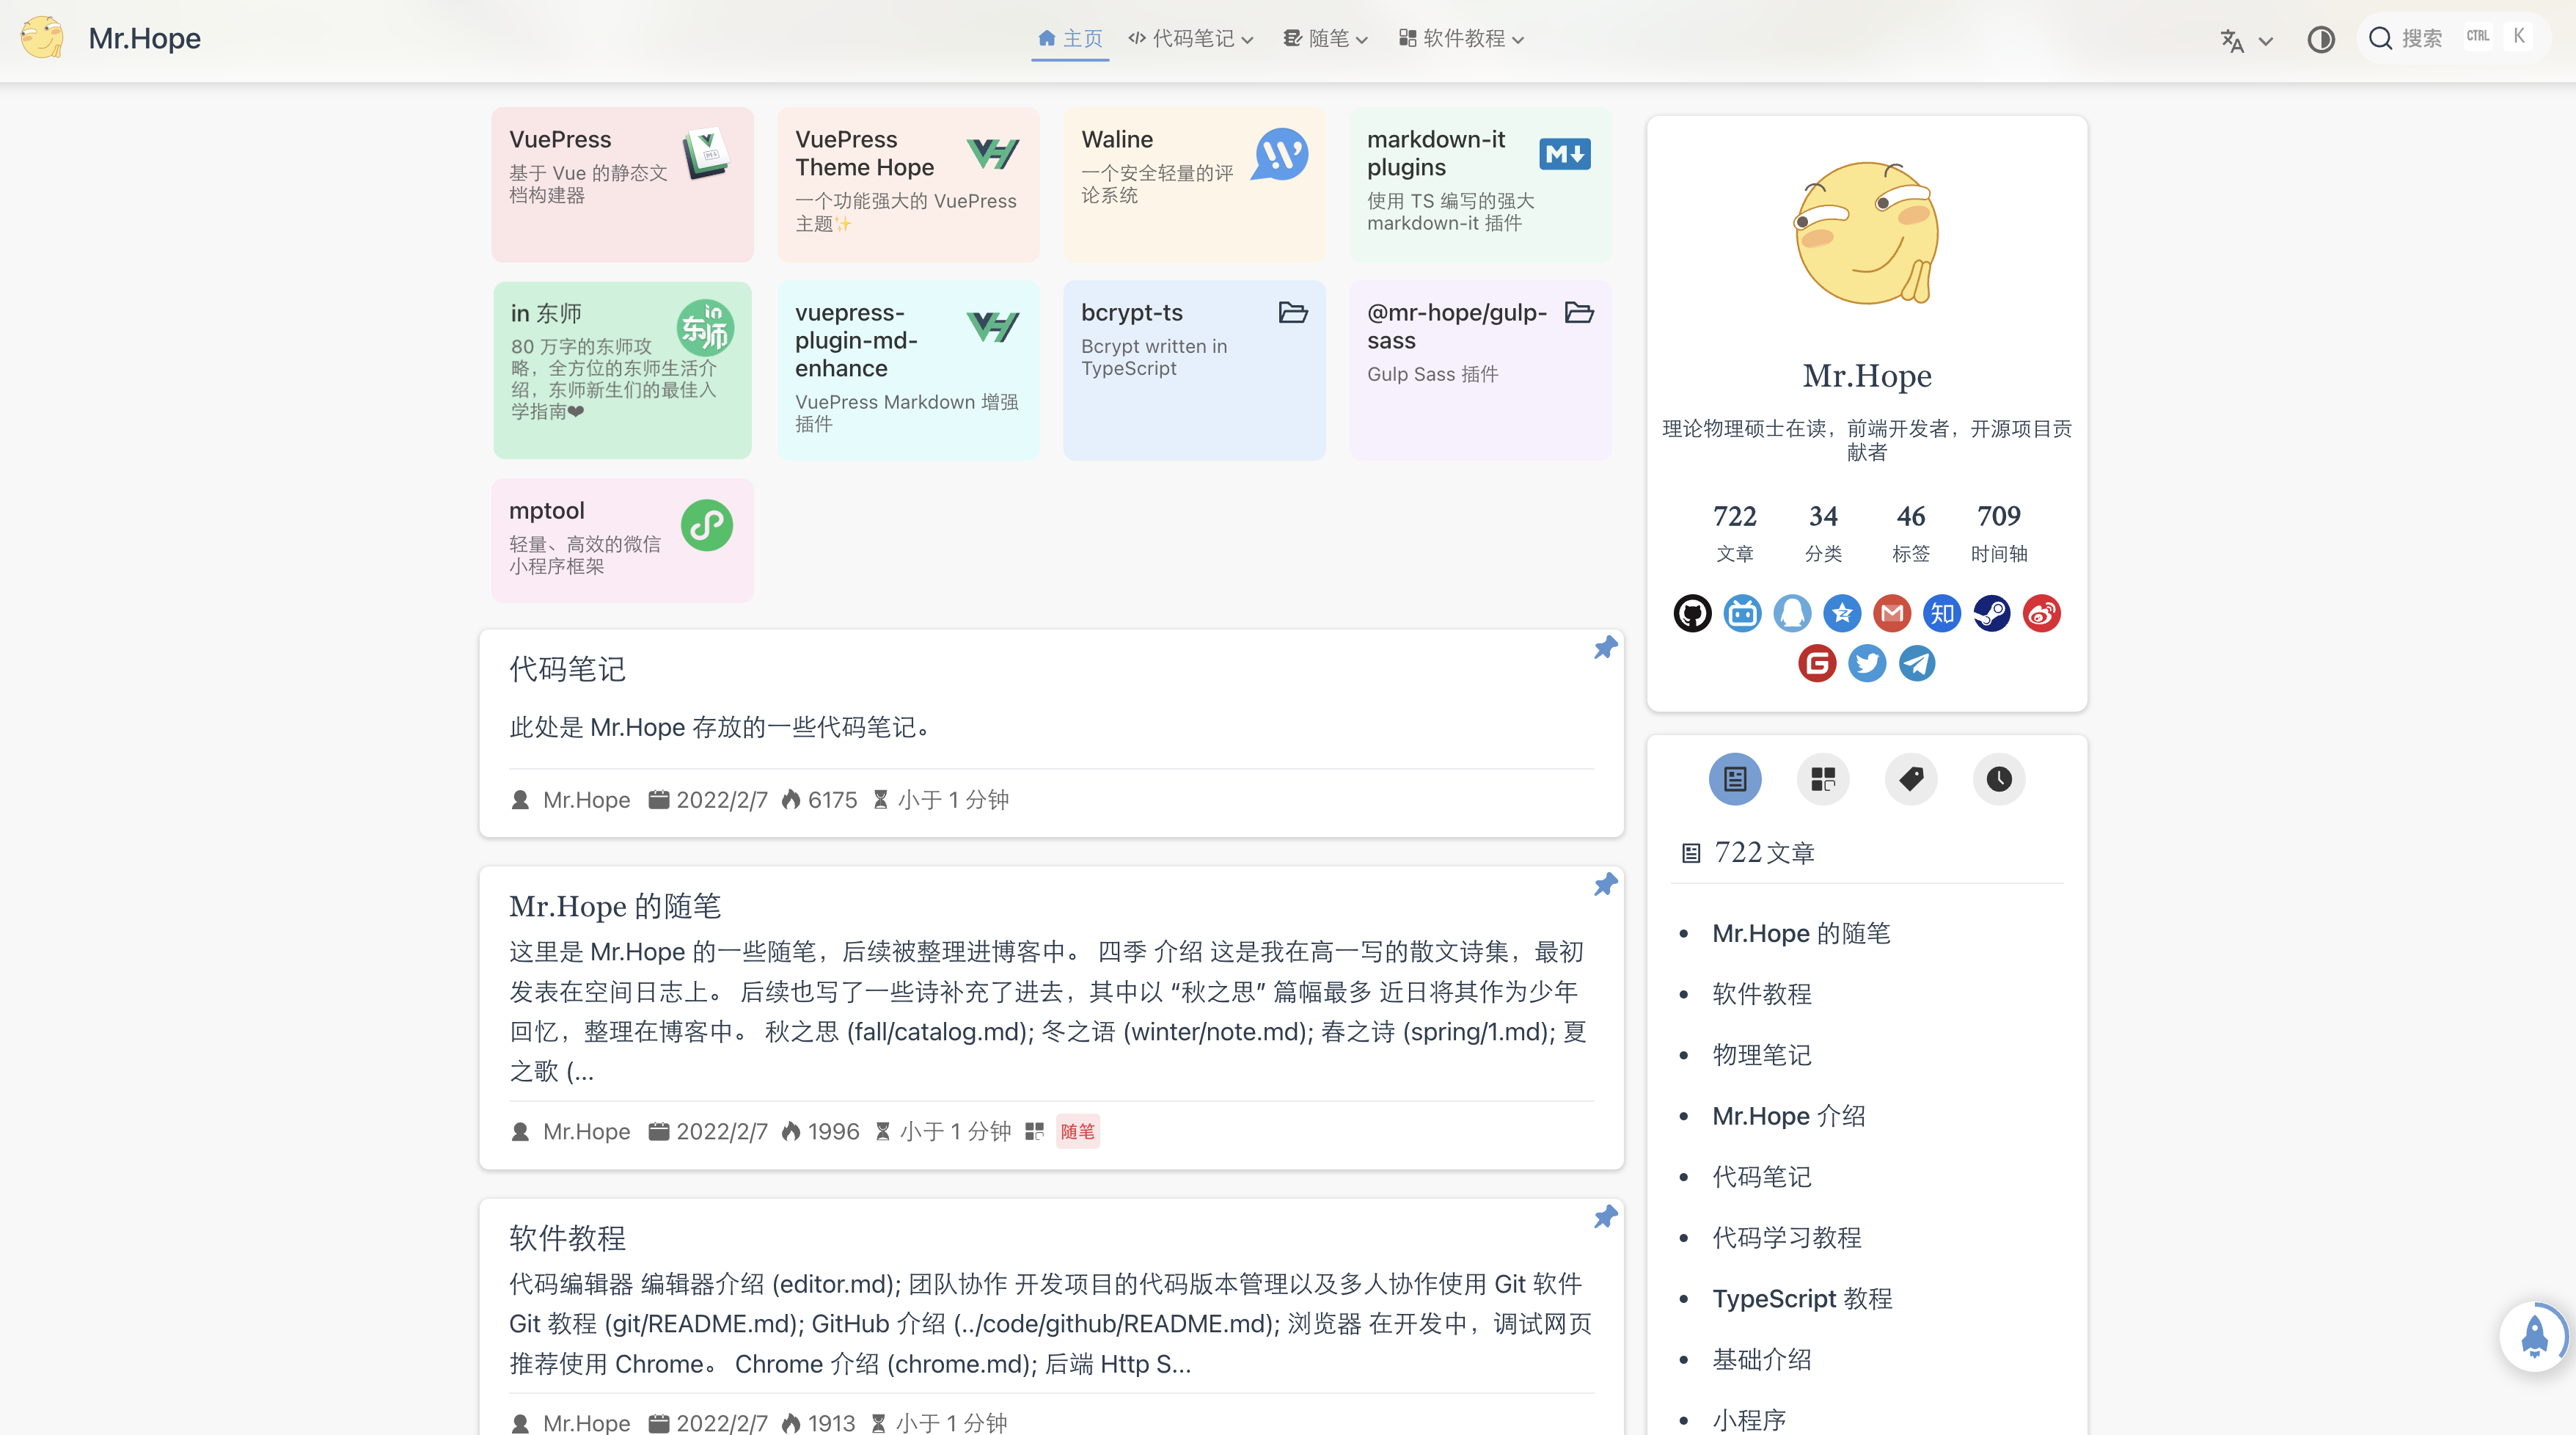Open the QQ penguin icon
The width and height of the screenshot is (2576, 1435).
1792,613
